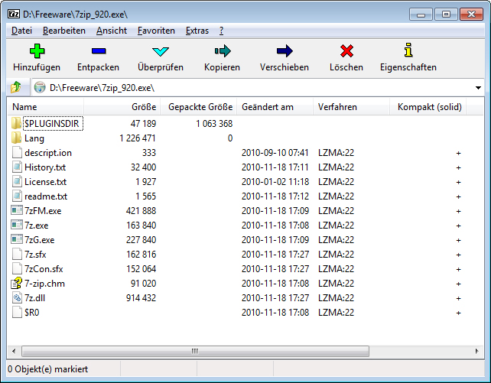This screenshot has height=383, width=491.
Task: Select the 7-zip.chm help file
Action: click(44, 284)
